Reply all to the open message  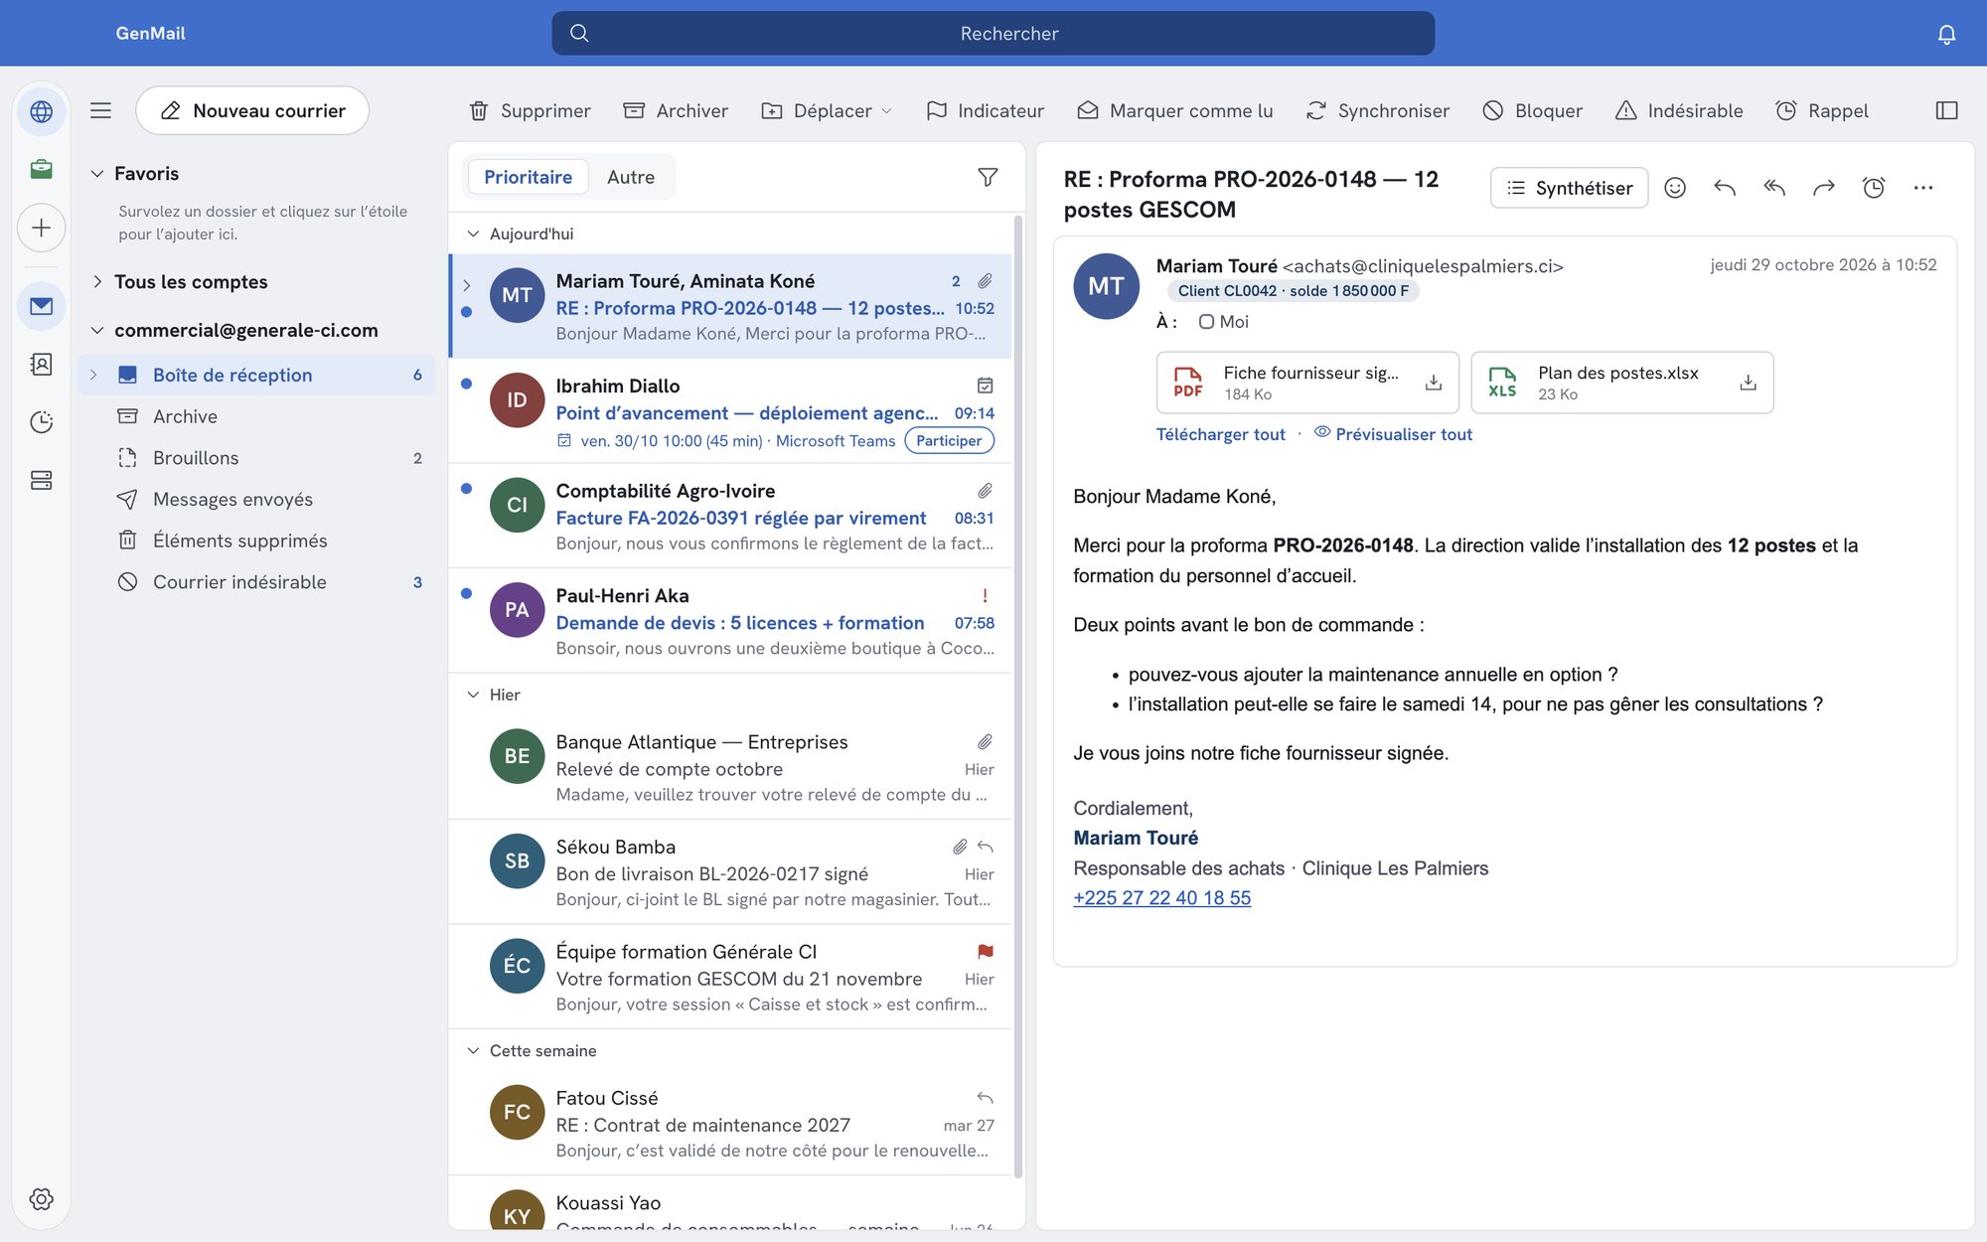tap(1774, 188)
